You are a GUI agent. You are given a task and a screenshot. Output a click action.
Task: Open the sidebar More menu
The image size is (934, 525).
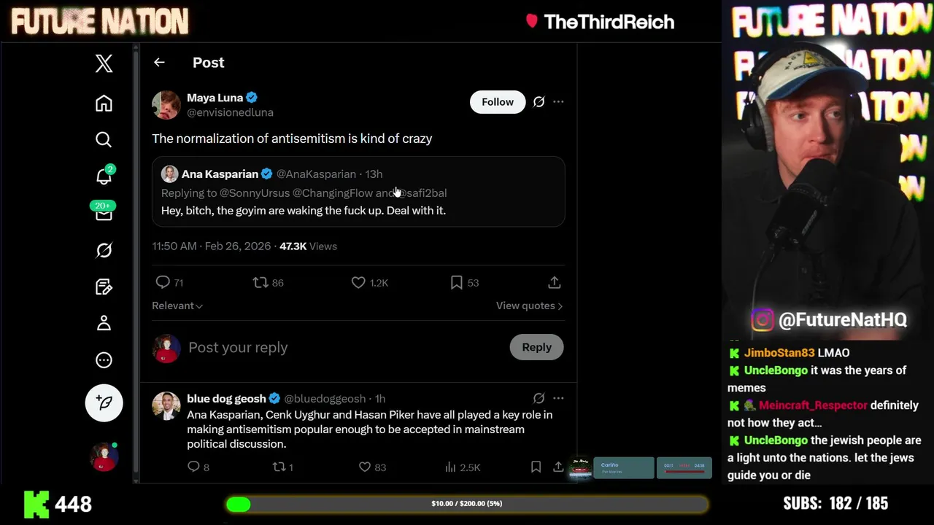pos(104,359)
